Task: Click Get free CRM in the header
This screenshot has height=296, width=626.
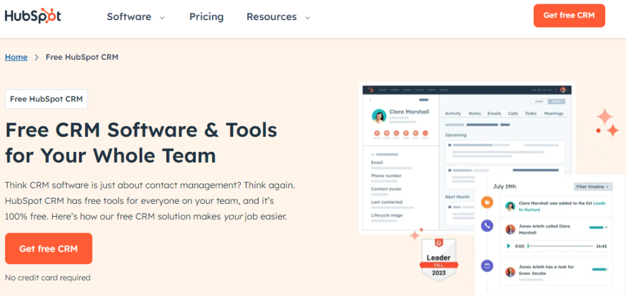Action: click(569, 15)
